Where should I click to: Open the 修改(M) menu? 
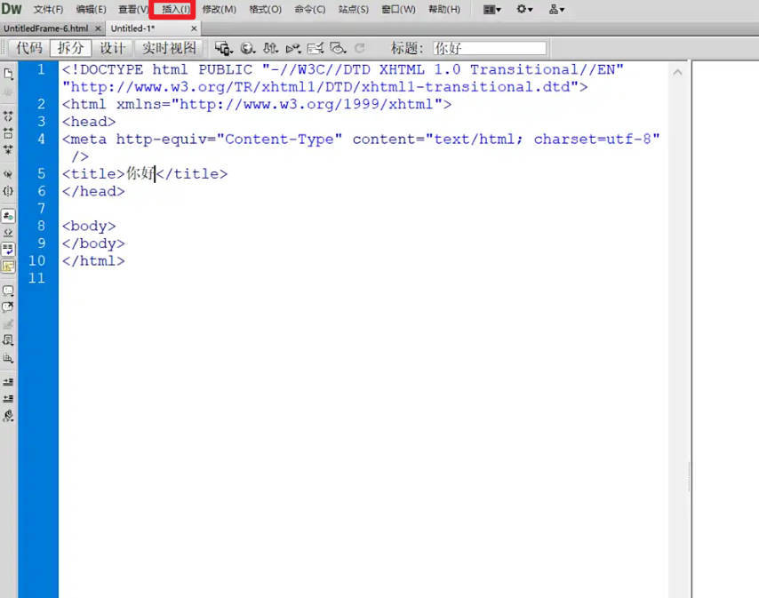pyautogui.click(x=220, y=9)
